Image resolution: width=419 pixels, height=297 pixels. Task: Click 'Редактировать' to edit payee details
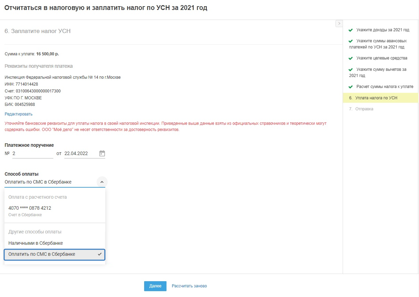pyautogui.click(x=19, y=114)
